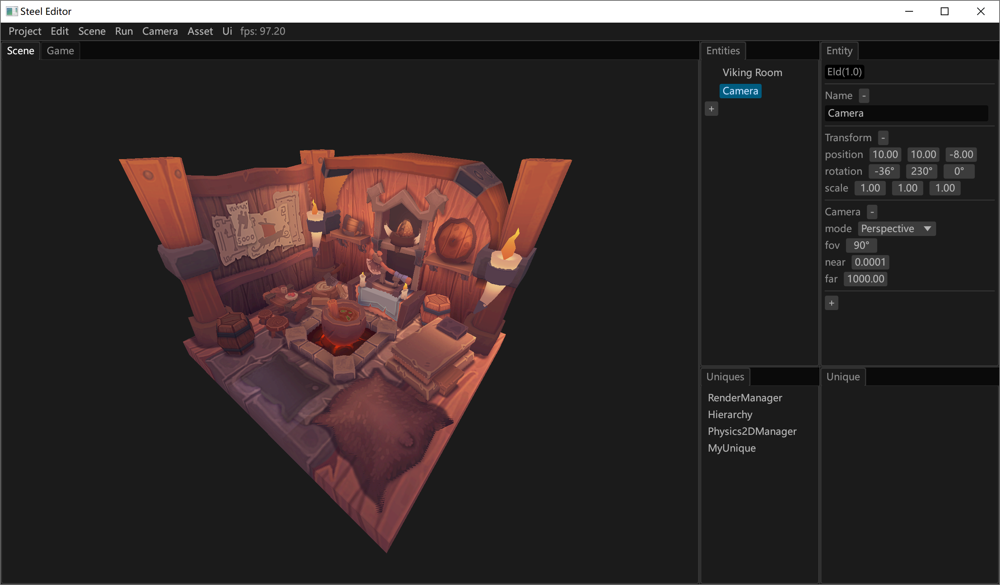Switch to the Game tab

[x=60, y=50]
